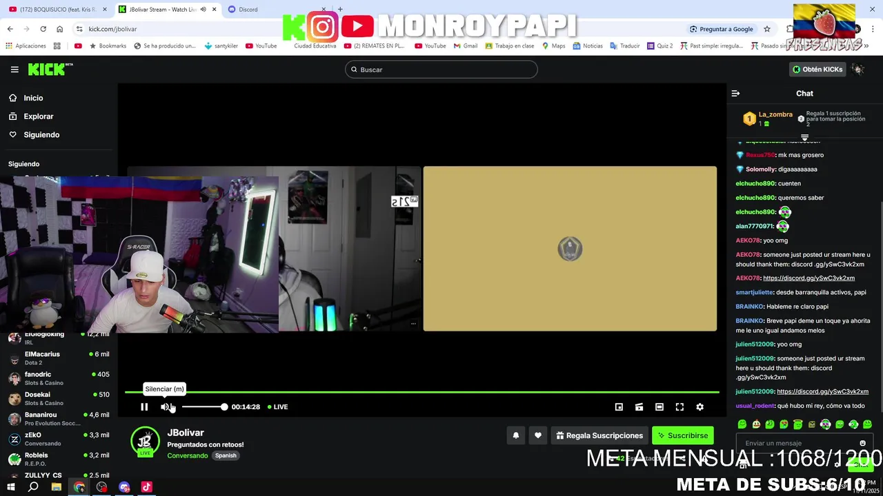Open Dosekai channel in sidebar
The image size is (883, 496).
coord(59,399)
